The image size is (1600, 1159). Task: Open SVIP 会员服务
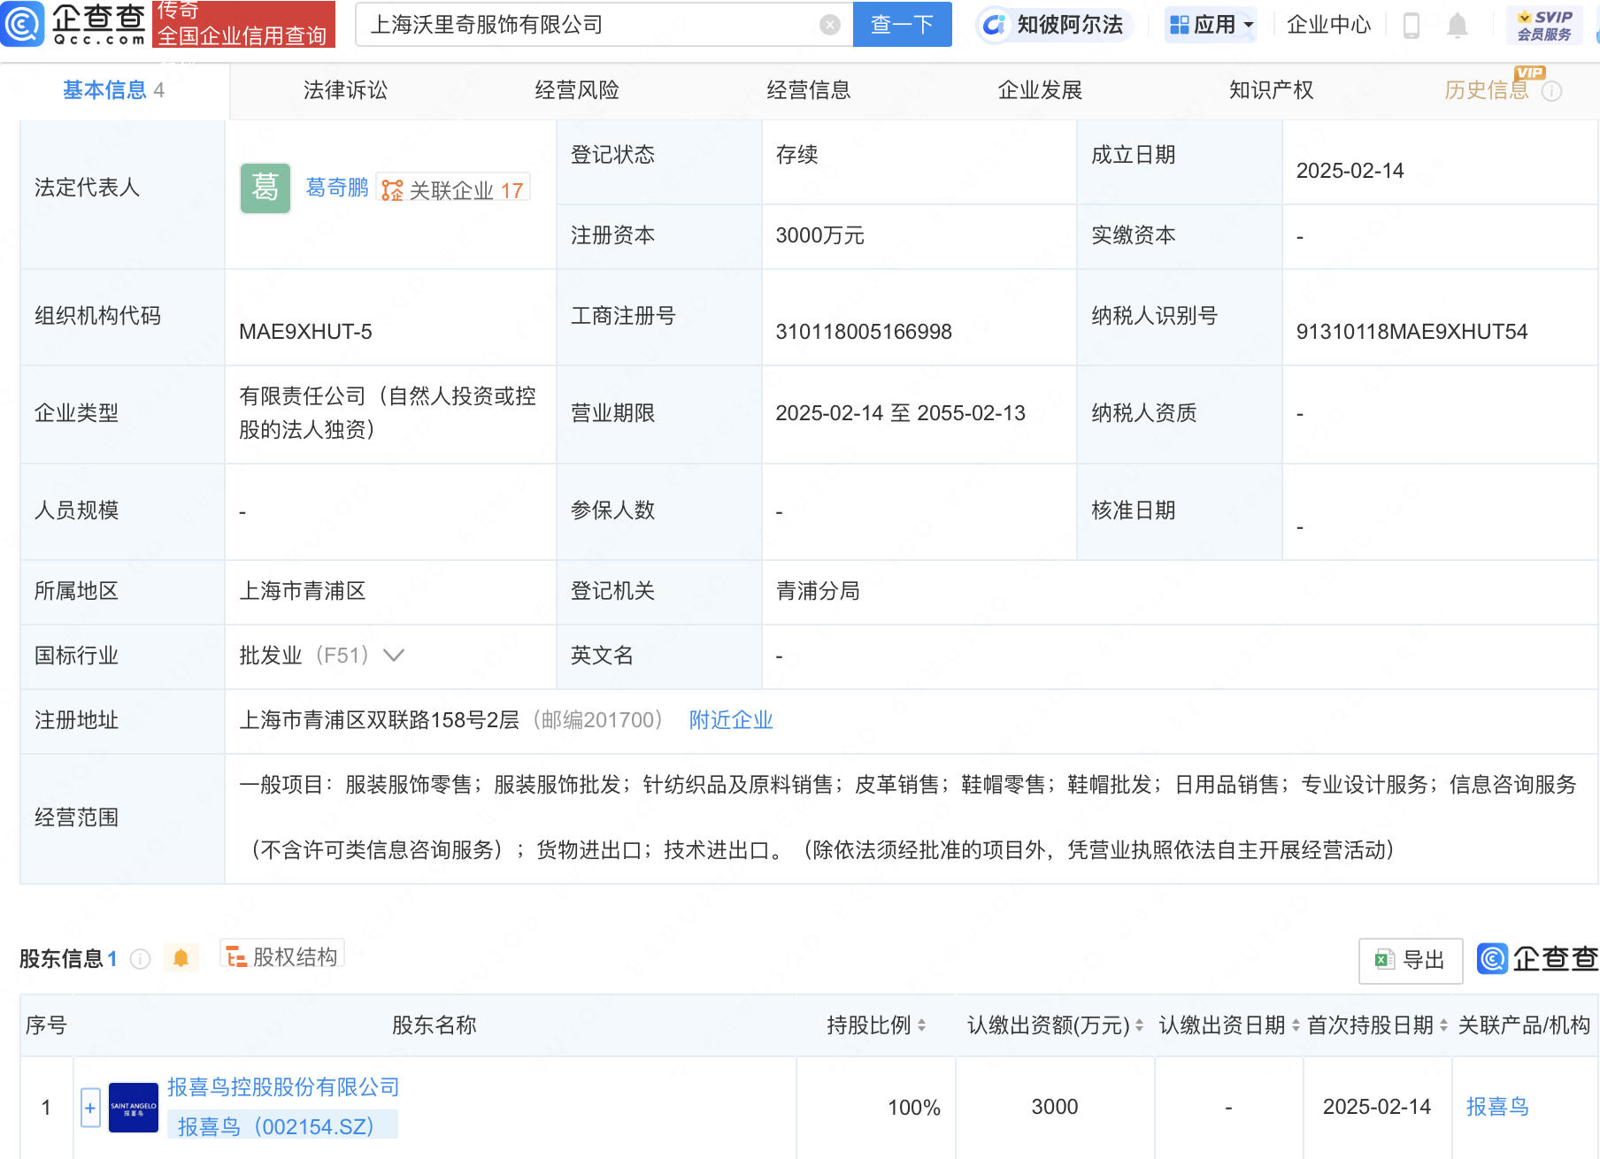pos(1543,24)
